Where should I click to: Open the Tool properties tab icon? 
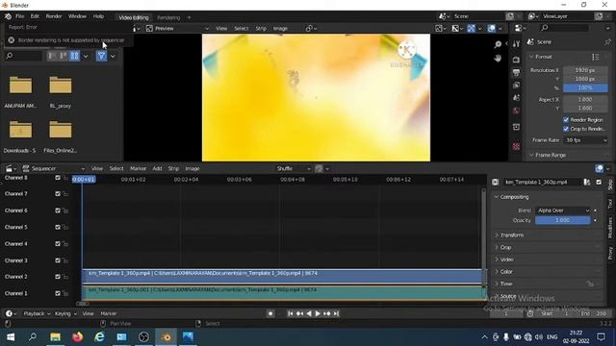pos(516,44)
